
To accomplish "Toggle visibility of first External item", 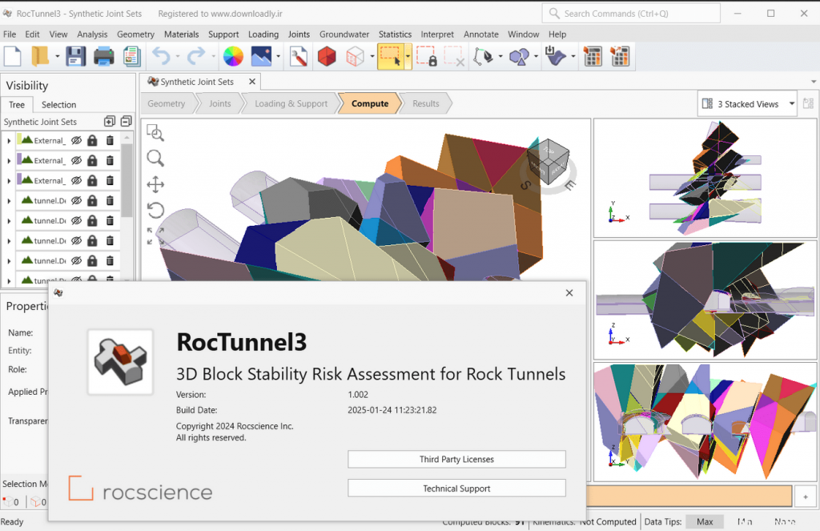I will [76, 140].
